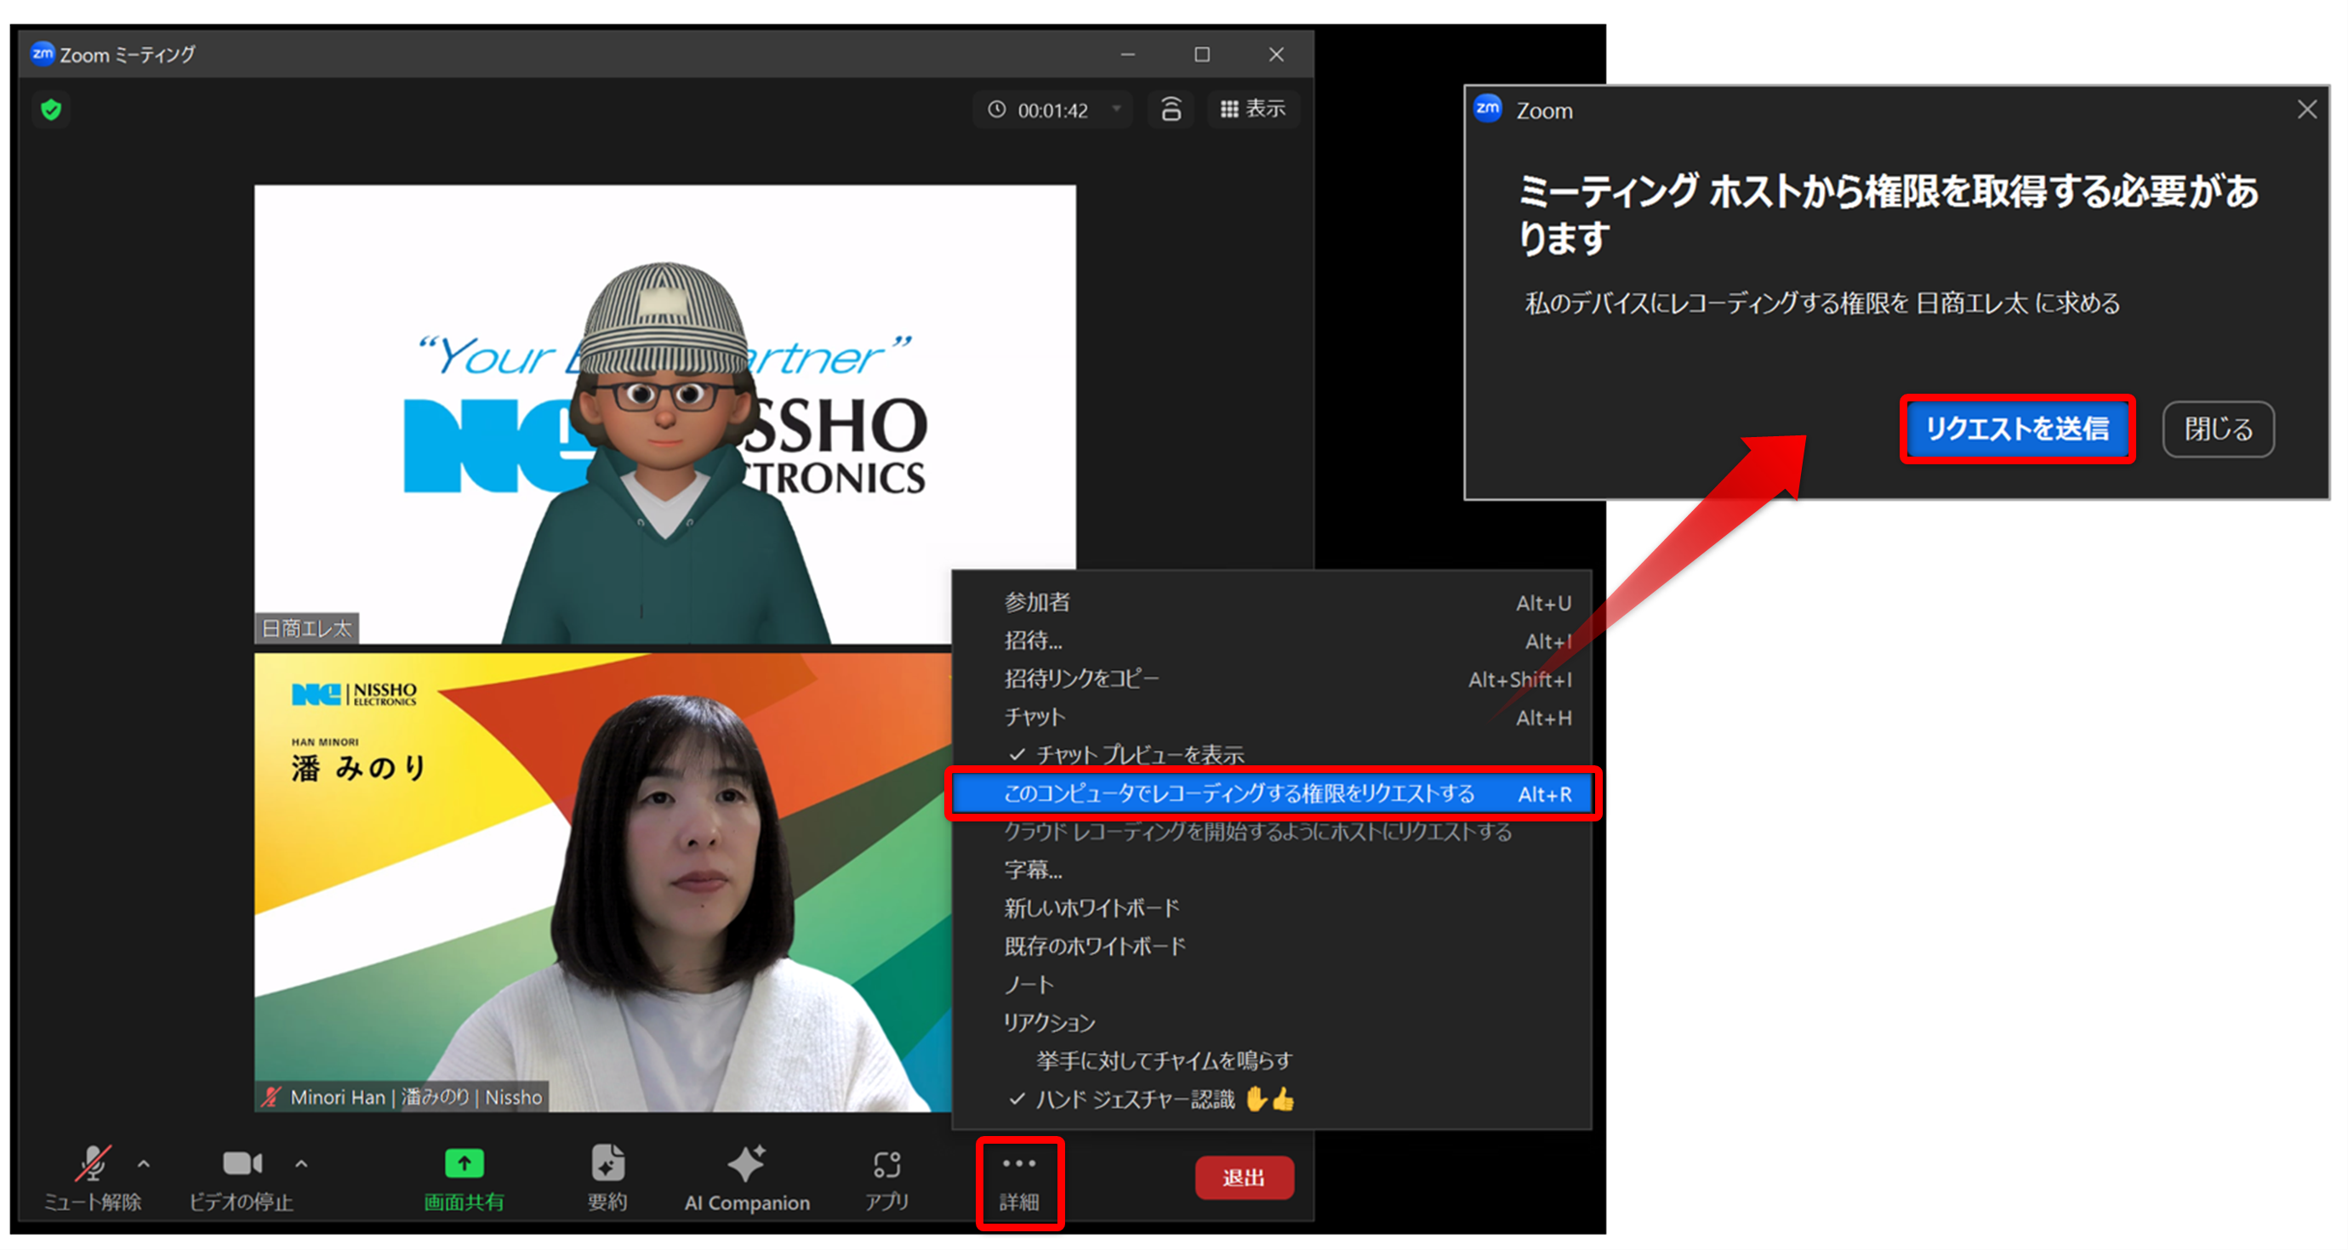Viewport: 2348px width, 1250px height.
Task: Open the 表示 view layout button
Action: coord(1253,110)
